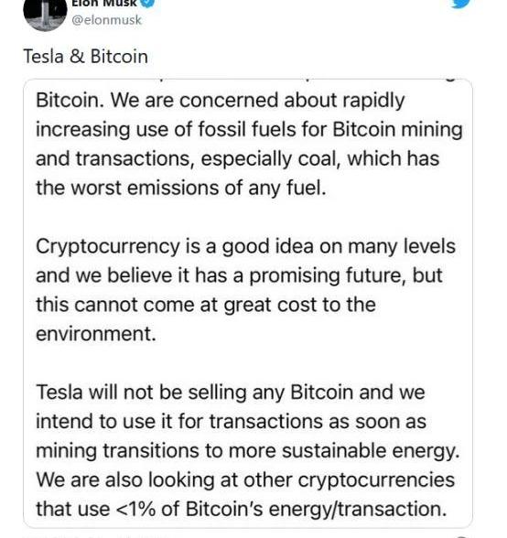Open the attached statement image
The image size is (507, 538).
pyautogui.click(x=248, y=304)
